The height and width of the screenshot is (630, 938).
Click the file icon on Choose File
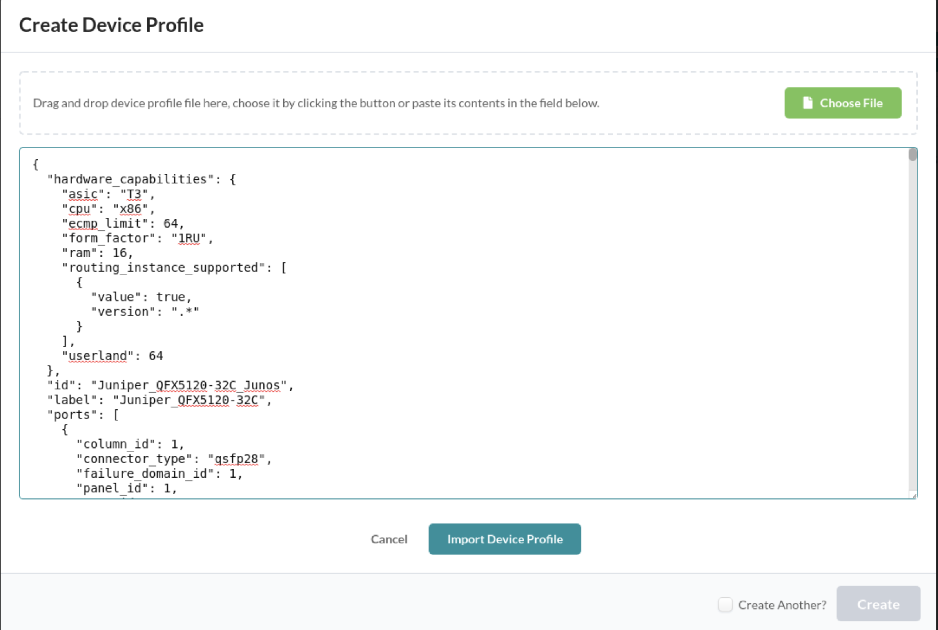pyautogui.click(x=807, y=103)
